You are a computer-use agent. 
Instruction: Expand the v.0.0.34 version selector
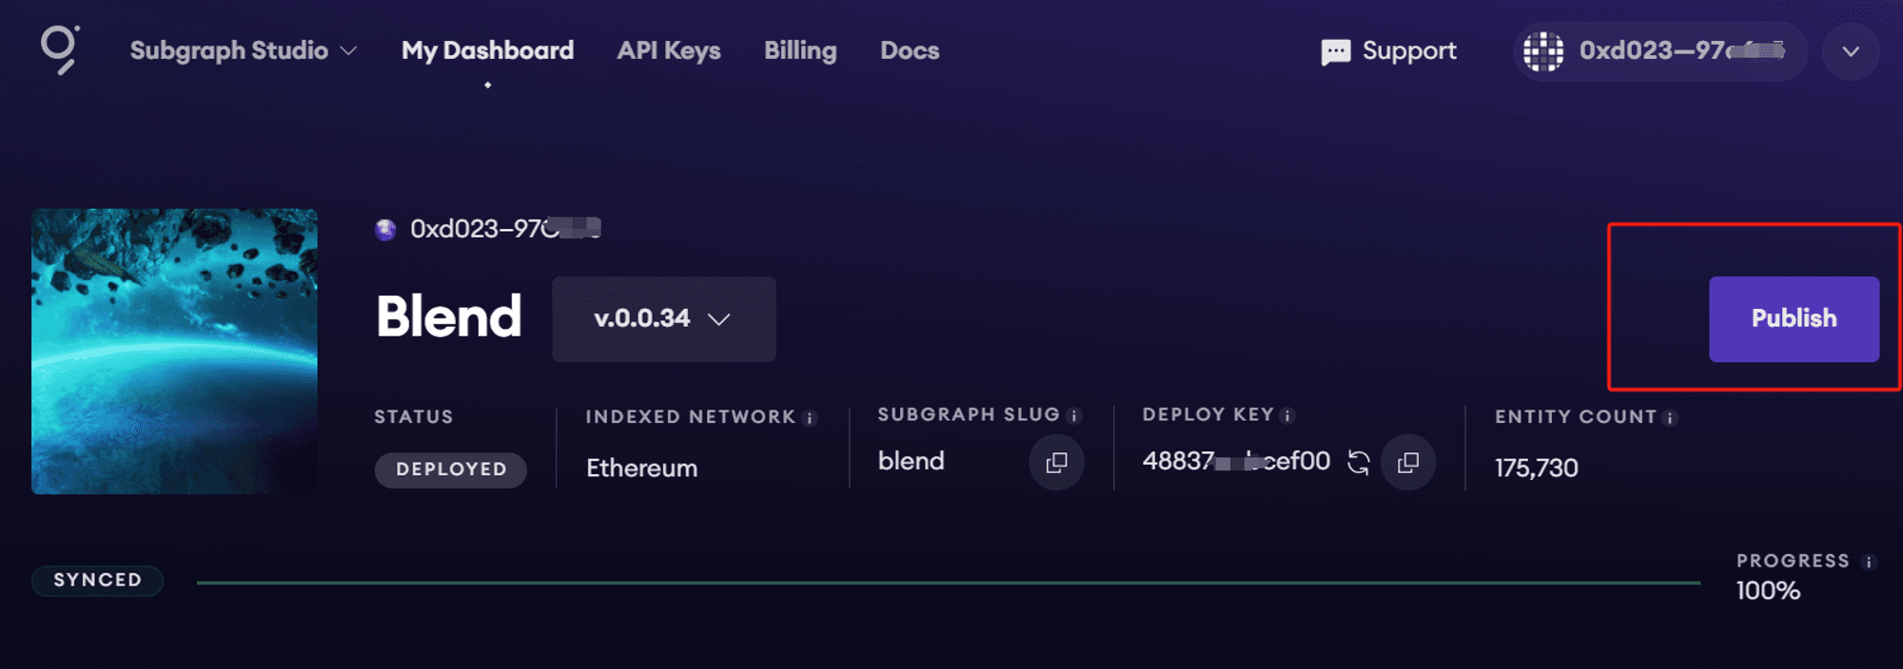tap(663, 319)
